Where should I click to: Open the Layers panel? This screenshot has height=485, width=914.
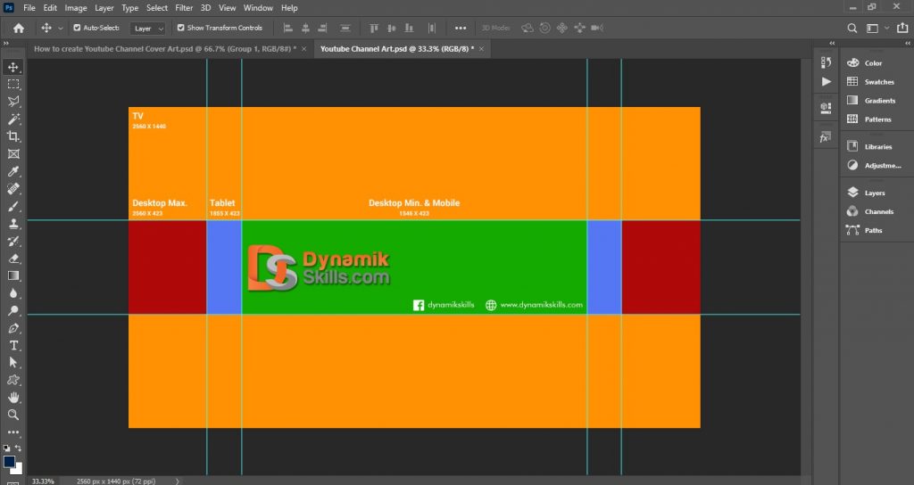tap(877, 193)
